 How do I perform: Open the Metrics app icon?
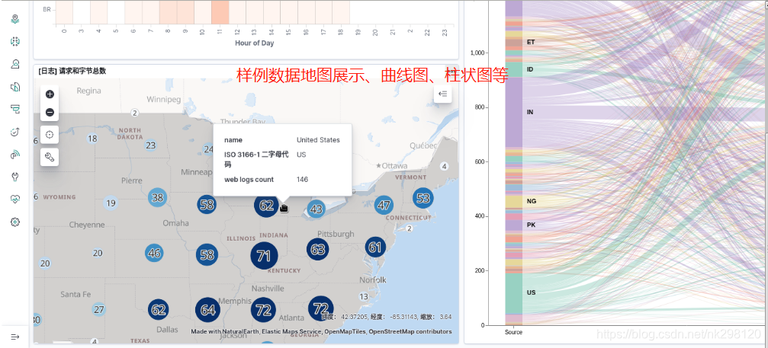[15, 64]
